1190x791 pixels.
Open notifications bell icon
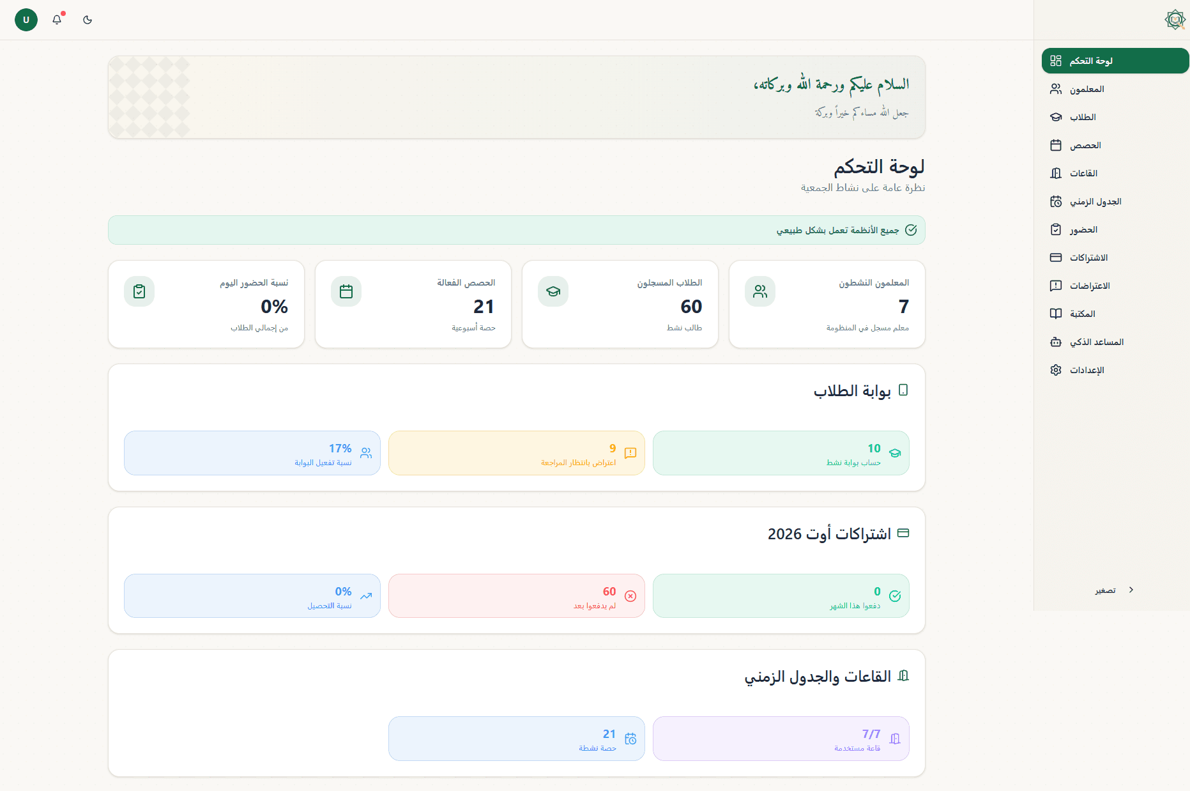tap(57, 20)
